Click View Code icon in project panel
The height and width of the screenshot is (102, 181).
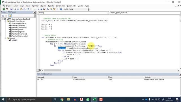pyautogui.click(x=3, y=16)
